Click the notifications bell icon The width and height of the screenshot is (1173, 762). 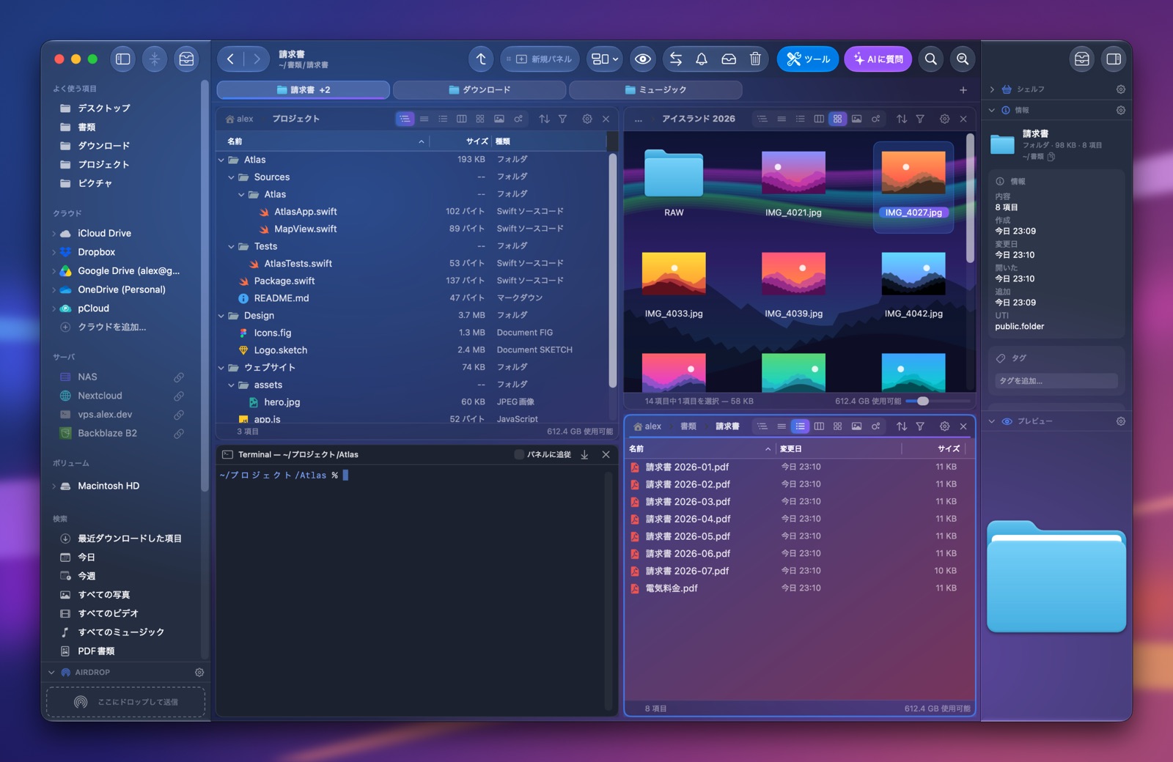pyautogui.click(x=702, y=59)
